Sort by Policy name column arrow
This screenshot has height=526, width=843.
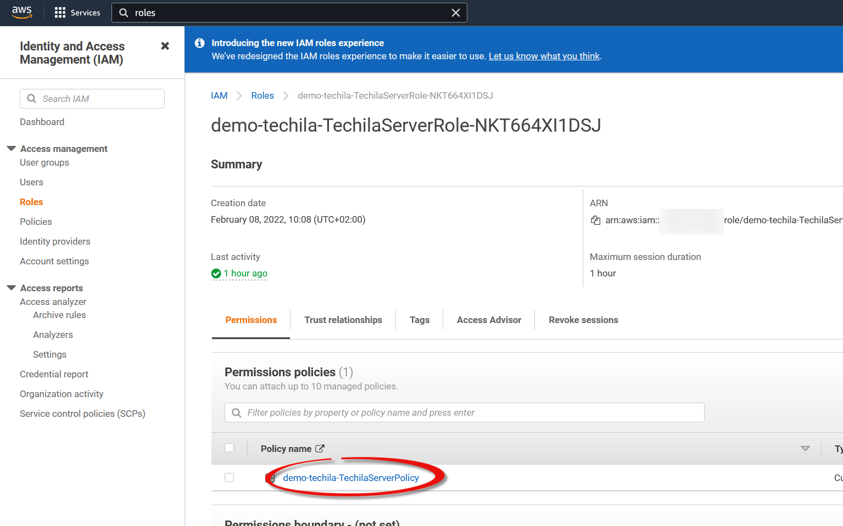tap(805, 449)
